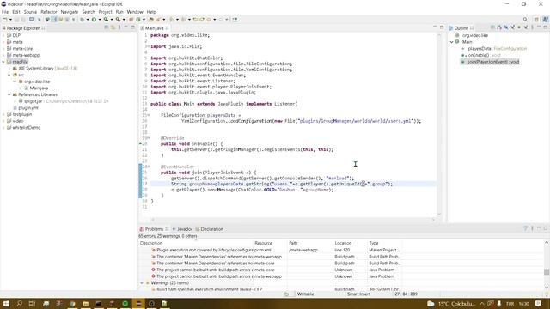This screenshot has height=309, width=550.
Task: Minimize the Package Explorer panel
Action: tap(125, 27)
